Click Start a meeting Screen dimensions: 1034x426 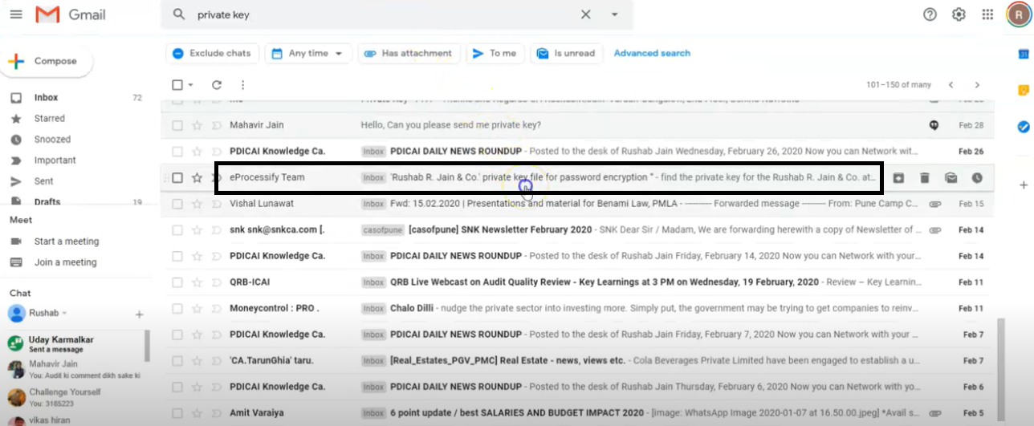(x=67, y=241)
